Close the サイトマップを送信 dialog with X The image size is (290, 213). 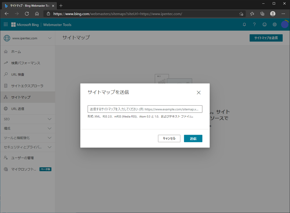[199, 92]
